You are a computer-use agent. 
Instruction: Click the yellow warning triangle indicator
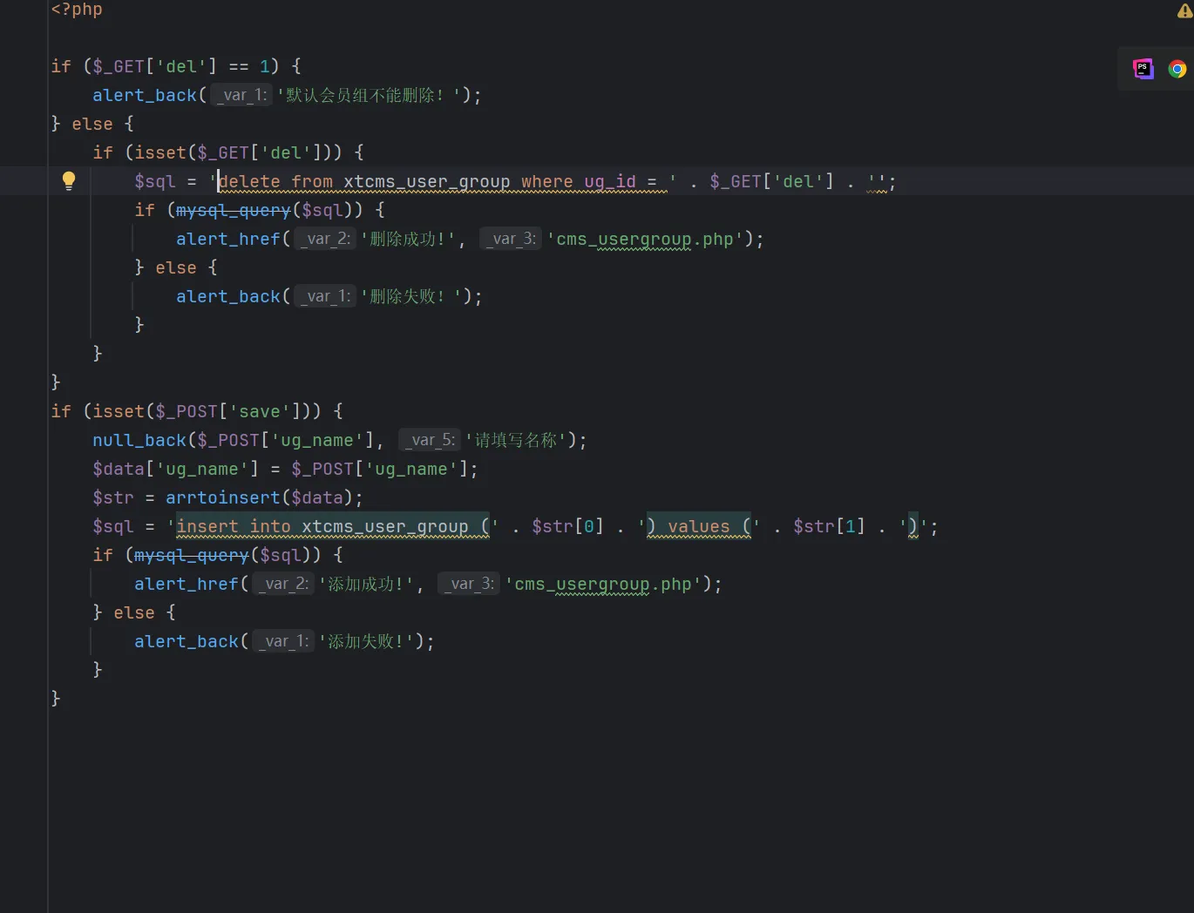pyautogui.click(x=1184, y=10)
